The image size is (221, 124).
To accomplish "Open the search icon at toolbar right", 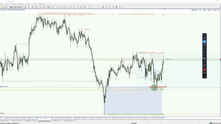I will (220, 7).
